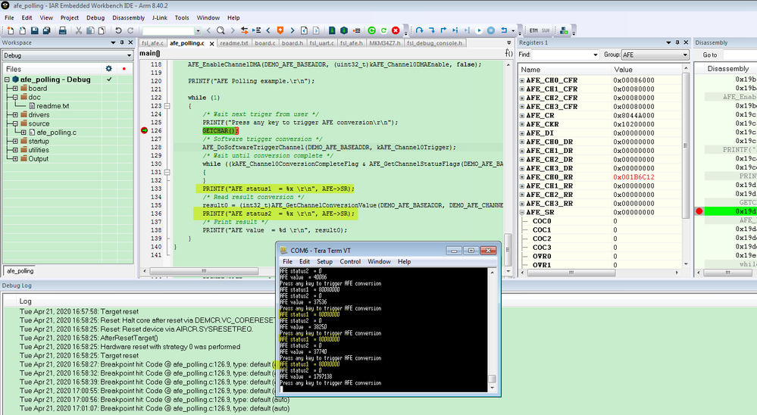This screenshot has height=415, width=757.
Task: Open the register Group AFE dropdown
Action: point(685,55)
